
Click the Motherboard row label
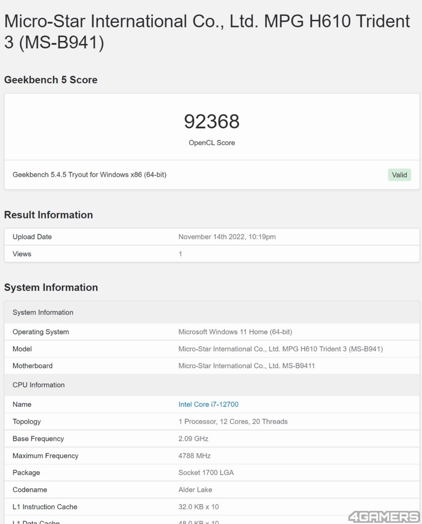[32, 366]
